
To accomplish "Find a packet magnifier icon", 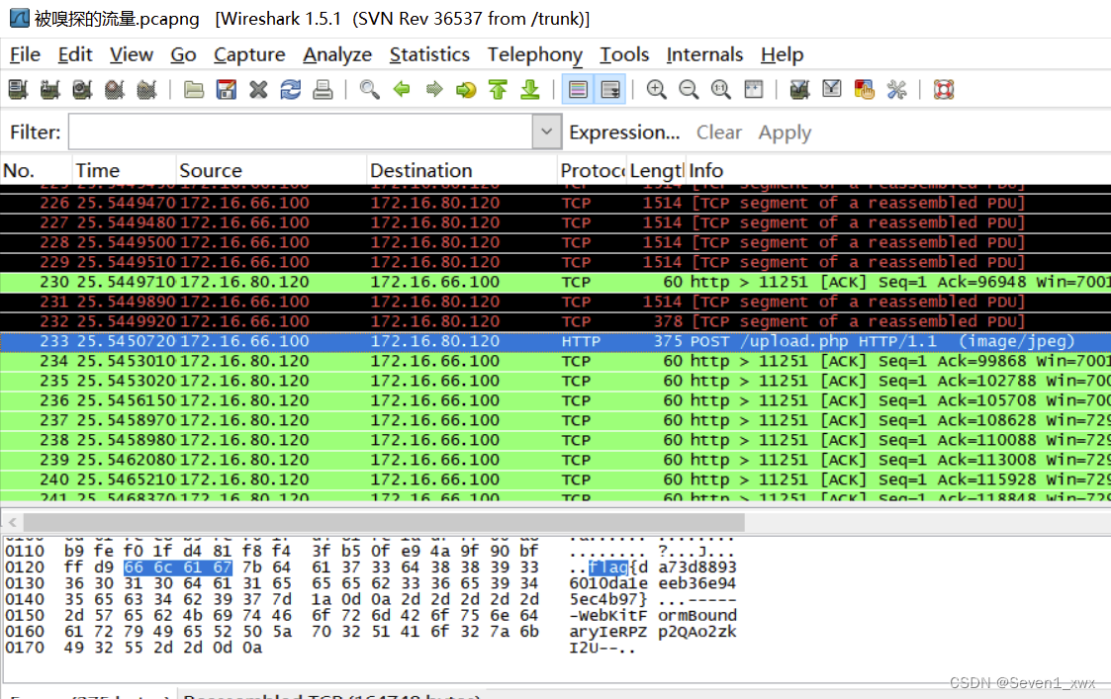I will tap(369, 89).
